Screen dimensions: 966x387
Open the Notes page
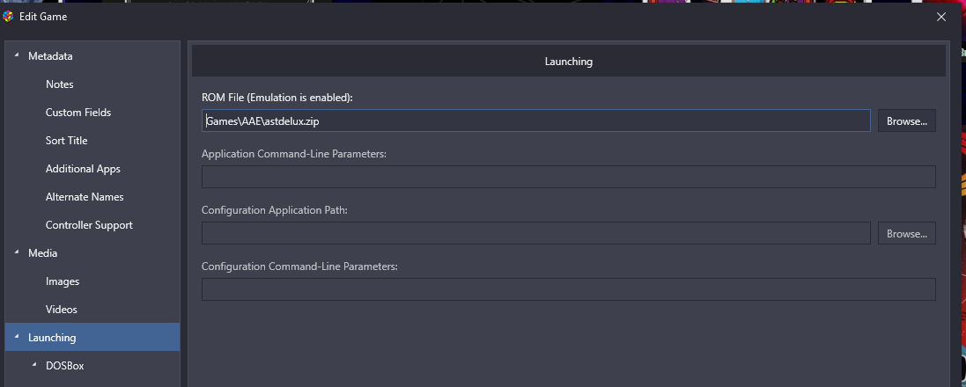(x=59, y=84)
